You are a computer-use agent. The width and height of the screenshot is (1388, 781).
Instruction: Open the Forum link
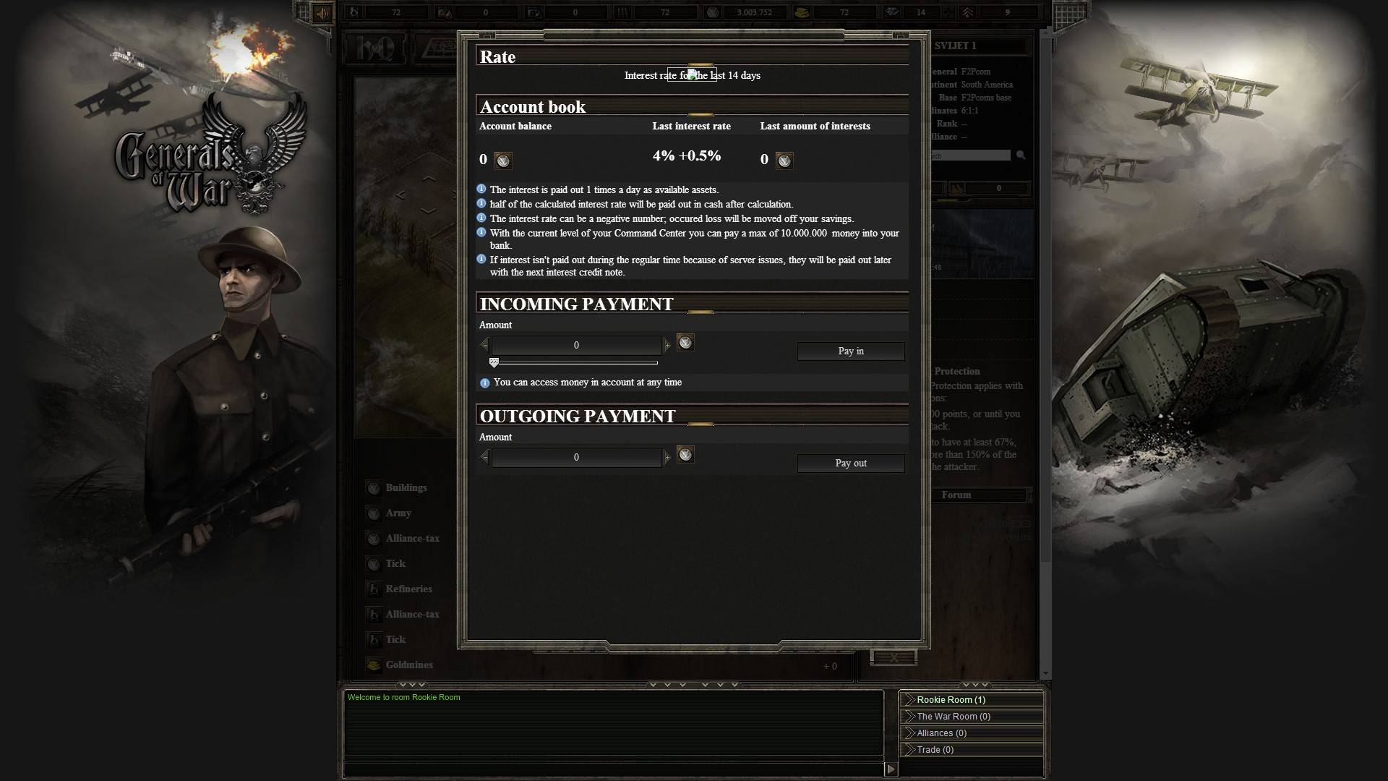[956, 495]
